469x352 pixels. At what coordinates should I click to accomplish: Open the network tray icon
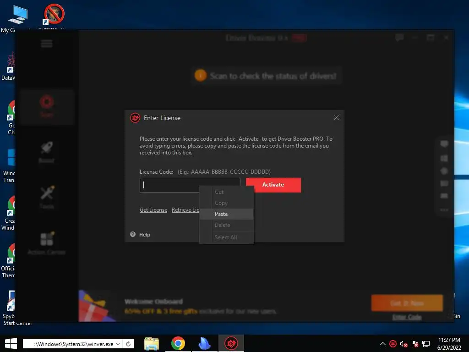tap(426, 344)
